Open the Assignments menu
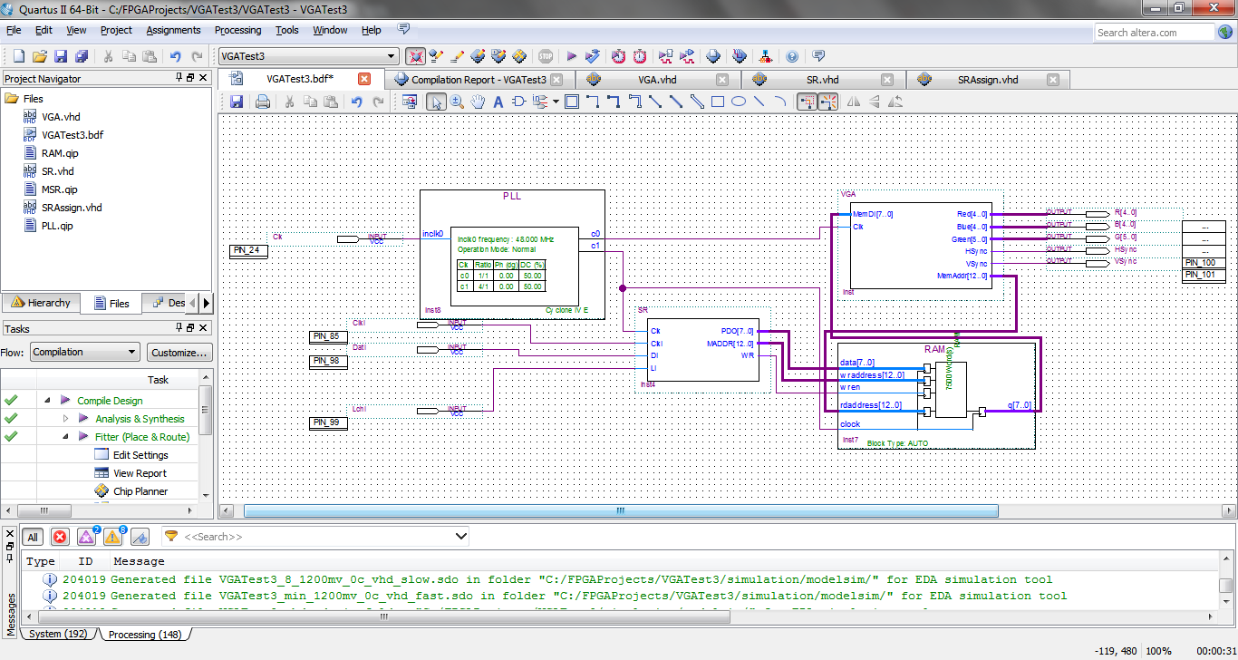This screenshot has height=660, width=1238. click(x=173, y=30)
